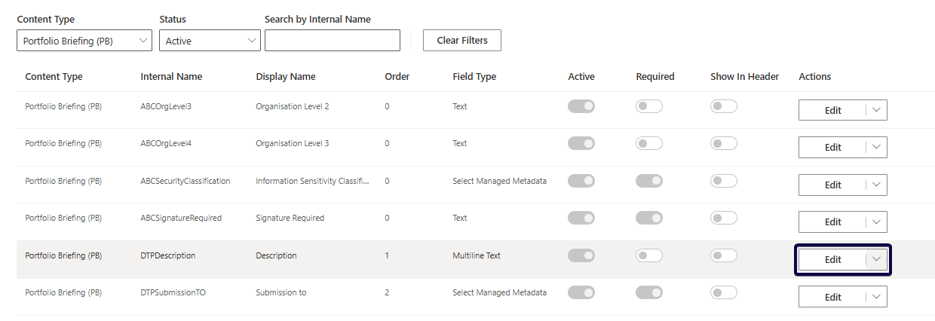This screenshot has width=935, height=321.
Task: Sort by the Internal Name column header
Action: (x=171, y=77)
